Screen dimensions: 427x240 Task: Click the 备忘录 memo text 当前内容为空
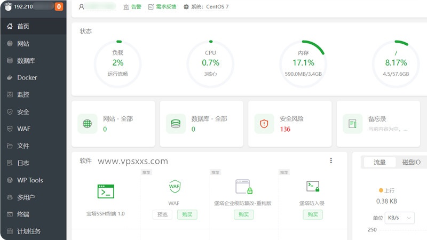click(388, 129)
